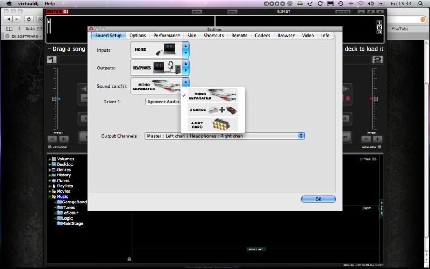The width and height of the screenshot is (430, 269).
Task: Switch to the Performance tab
Action: pos(167,36)
